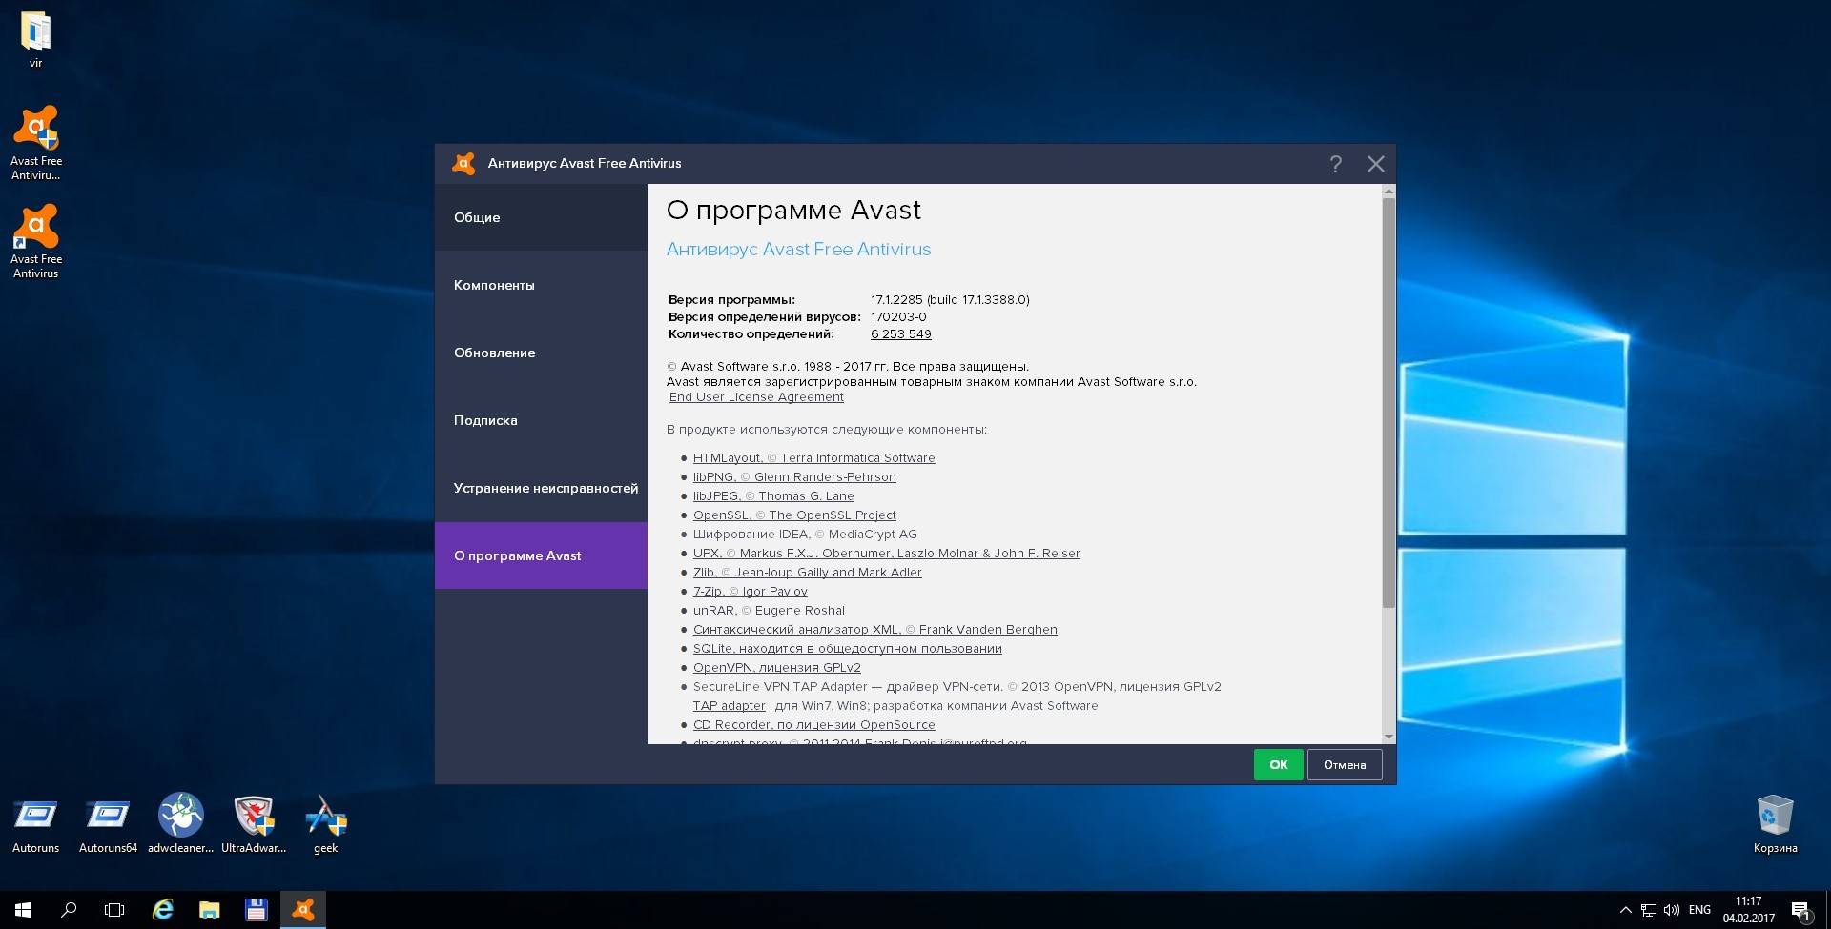Open the Action Center notifications
This screenshot has width=1831, height=929.
click(x=1800, y=910)
